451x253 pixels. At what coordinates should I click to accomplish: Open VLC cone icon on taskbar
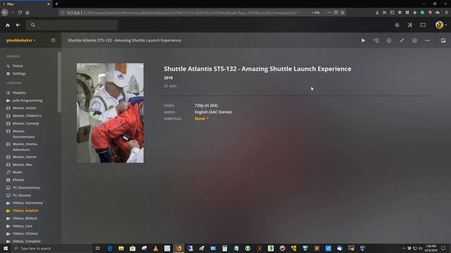coord(156,248)
